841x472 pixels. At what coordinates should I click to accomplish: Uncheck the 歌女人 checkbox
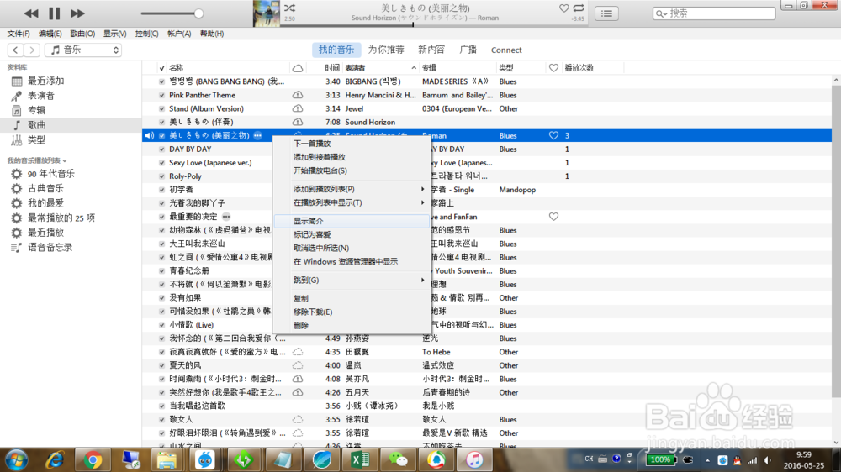[162, 419]
